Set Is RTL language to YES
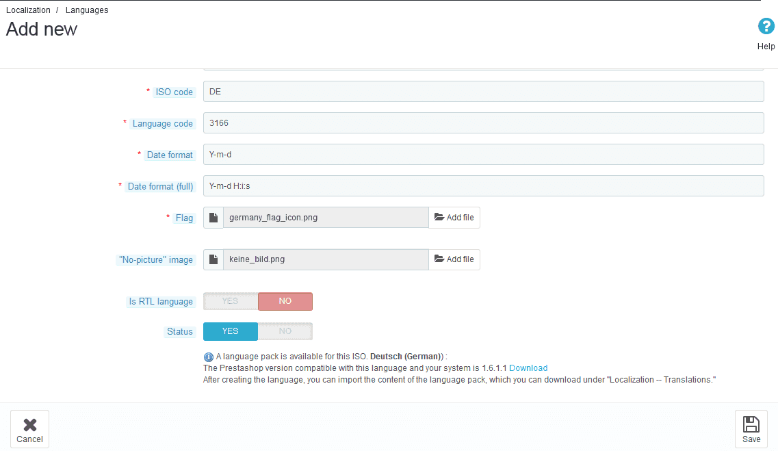 click(231, 301)
